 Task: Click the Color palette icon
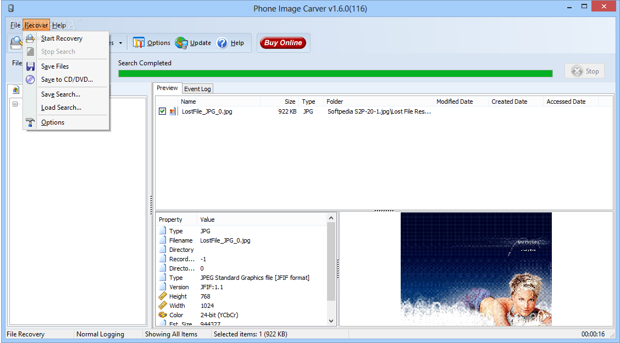163,315
